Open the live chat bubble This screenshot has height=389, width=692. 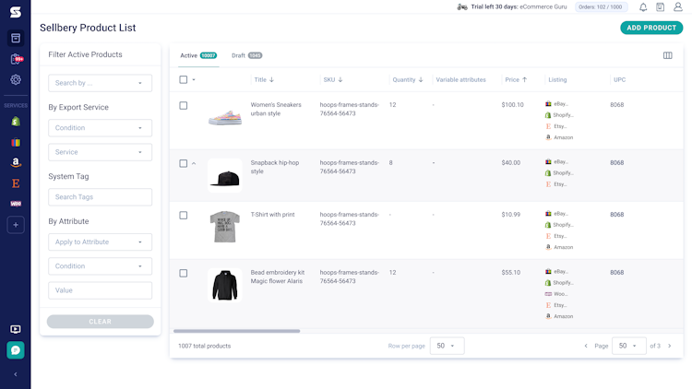point(16,350)
